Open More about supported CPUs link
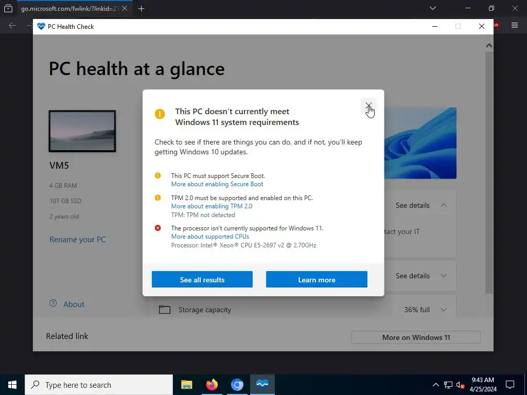Screen dimensions: 527x395 pos(210,237)
